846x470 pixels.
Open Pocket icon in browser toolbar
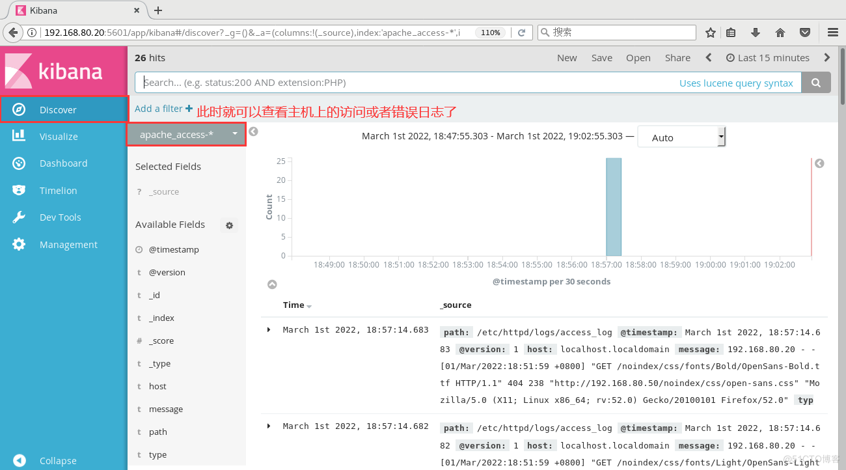click(805, 33)
